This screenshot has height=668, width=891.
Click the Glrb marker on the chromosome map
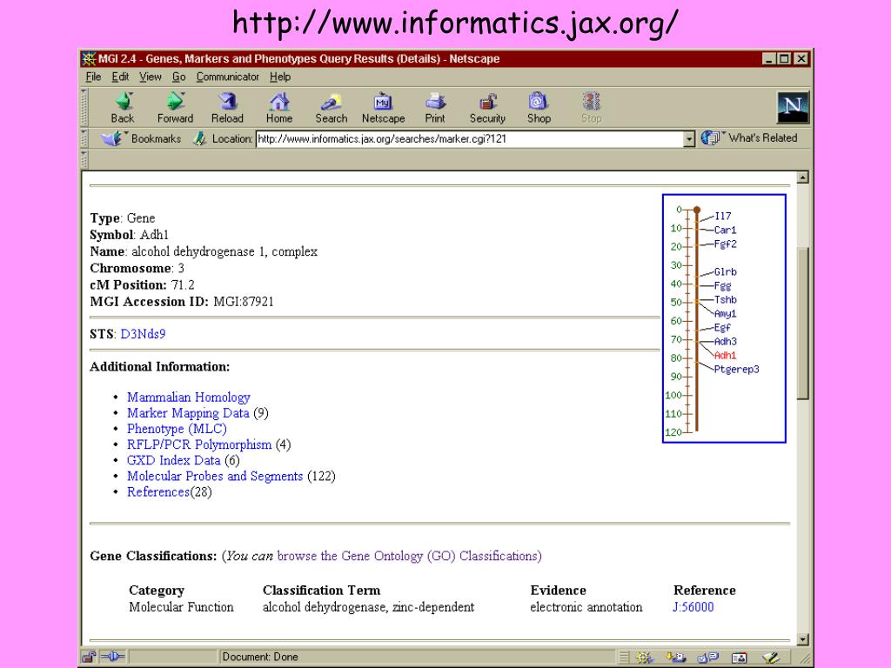725,272
